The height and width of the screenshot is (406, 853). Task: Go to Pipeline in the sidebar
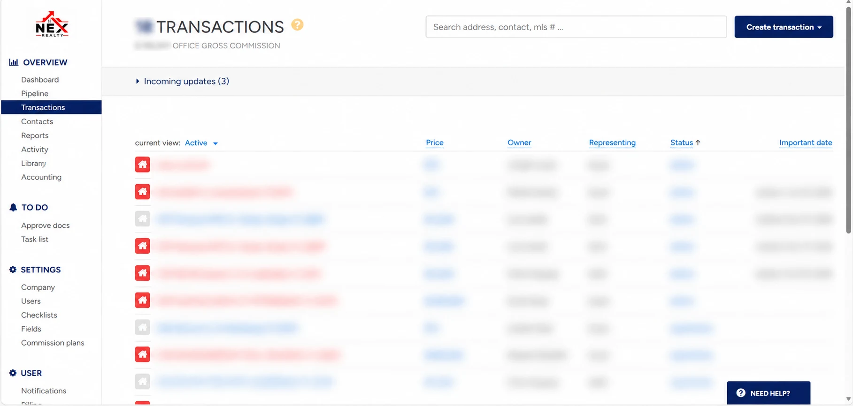[35, 94]
